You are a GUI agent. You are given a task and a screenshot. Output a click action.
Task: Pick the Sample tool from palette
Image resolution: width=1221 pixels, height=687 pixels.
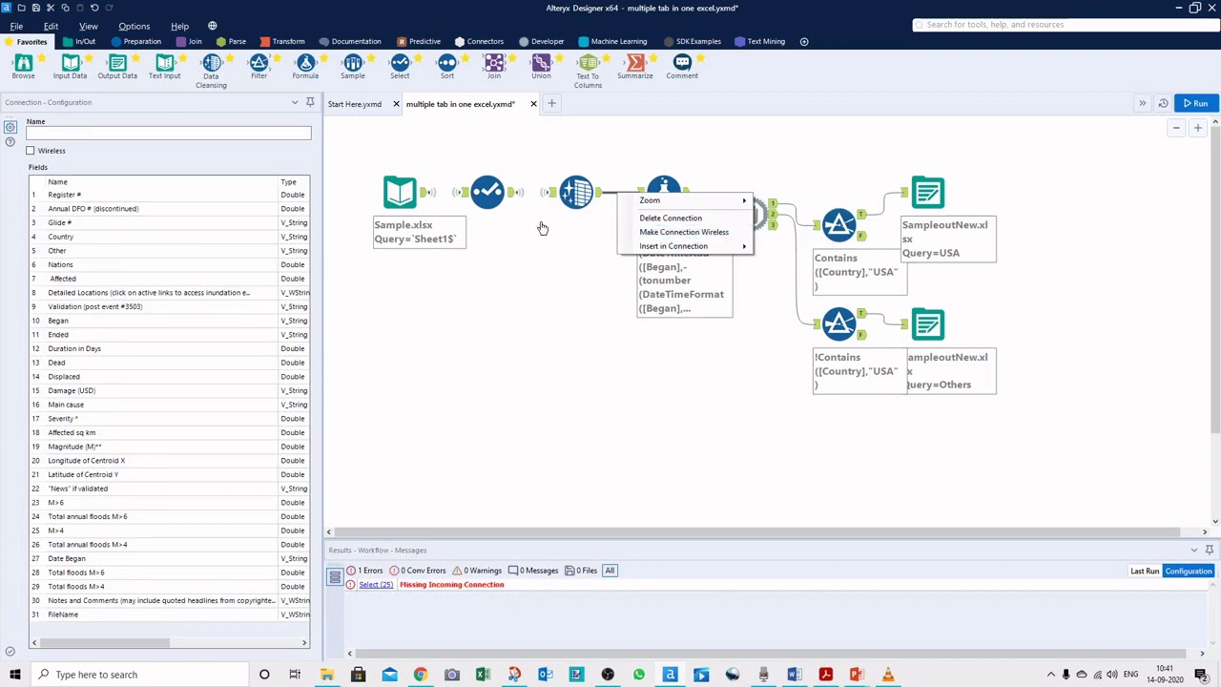(x=353, y=64)
